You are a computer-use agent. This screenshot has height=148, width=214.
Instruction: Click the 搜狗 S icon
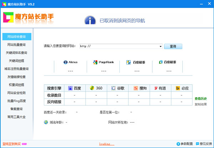pyautogui.click(x=136, y=88)
